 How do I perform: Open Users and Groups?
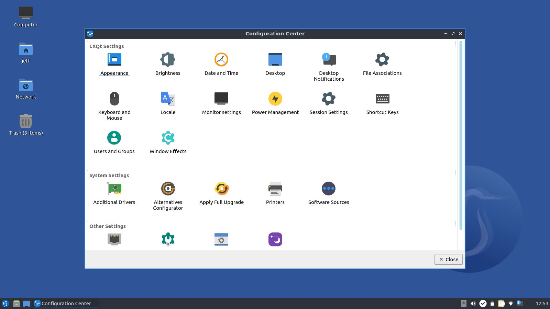(x=114, y=142)
